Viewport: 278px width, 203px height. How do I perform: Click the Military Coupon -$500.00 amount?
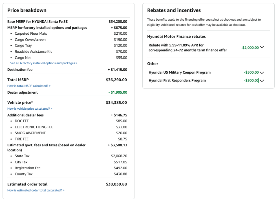click(251, 72)
